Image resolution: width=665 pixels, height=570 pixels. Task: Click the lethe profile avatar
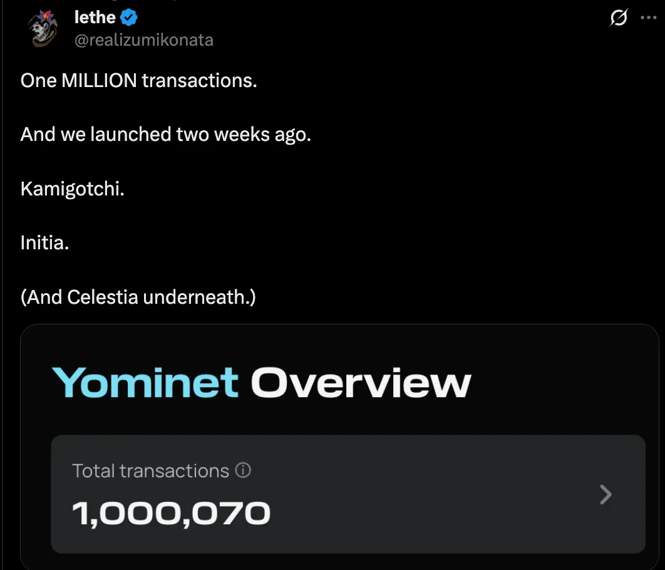click(45, 29)
